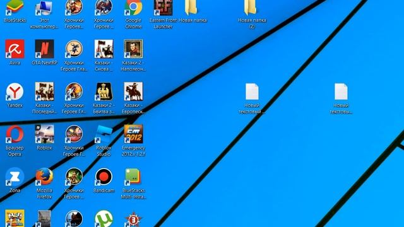
Task: Open the green uTorrent shortcut
Action: pyautogui.click(x=104, y=219)
